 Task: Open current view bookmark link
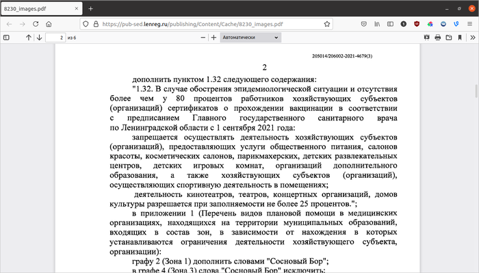click(x=460, y=38)
